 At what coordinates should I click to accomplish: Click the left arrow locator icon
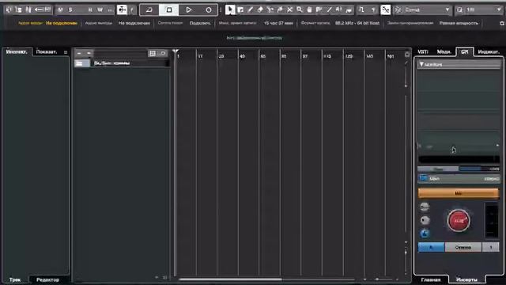tap(39, 10)
